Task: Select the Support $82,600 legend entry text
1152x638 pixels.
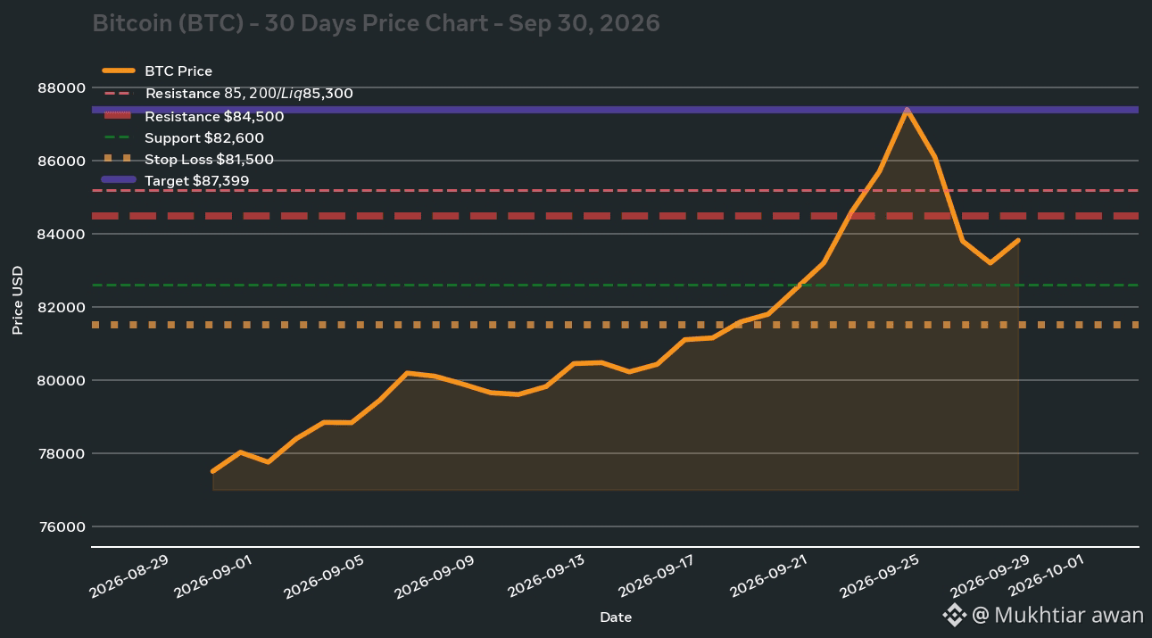Action: click(204, 138)
